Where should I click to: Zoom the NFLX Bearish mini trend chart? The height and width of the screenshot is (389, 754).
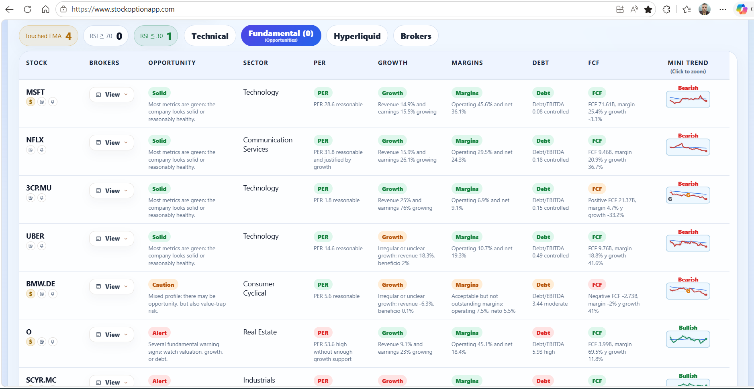pos(688,147)
